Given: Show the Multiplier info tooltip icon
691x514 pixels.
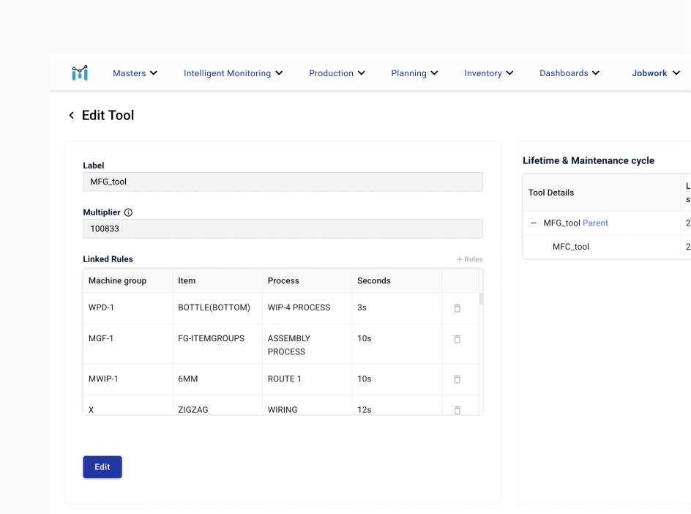Looking at the screenshot, I should pyautogui.click(x=128, y=212).
